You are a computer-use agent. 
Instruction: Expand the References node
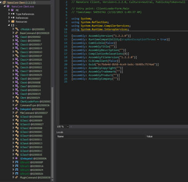point(9,17)
